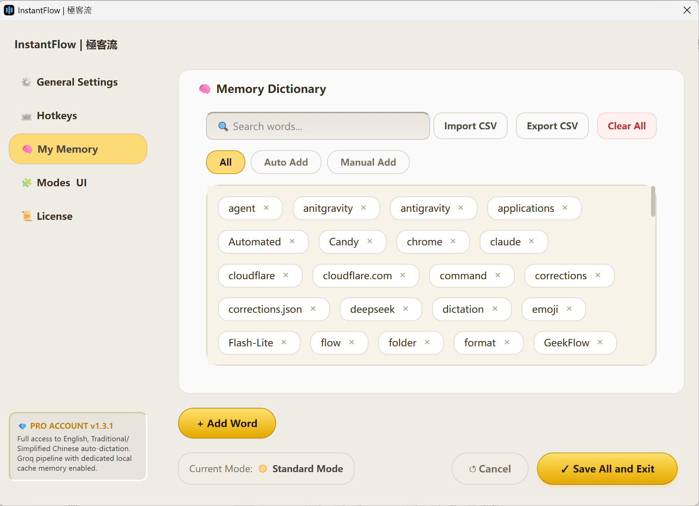Close the InstantFlow window
The height and width of the screenshot is (506, 699).
[x=687, y=10]
